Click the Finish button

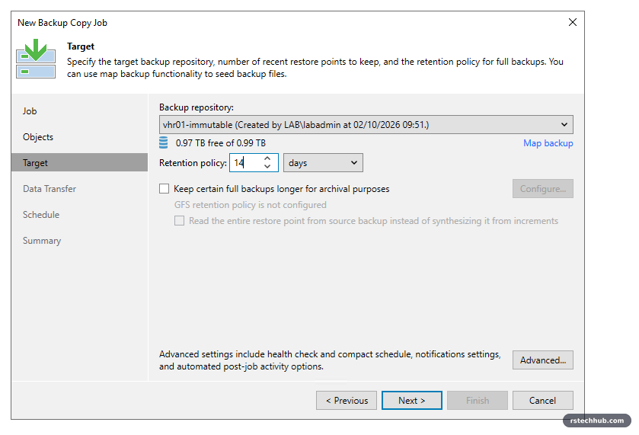pos(478,401)
